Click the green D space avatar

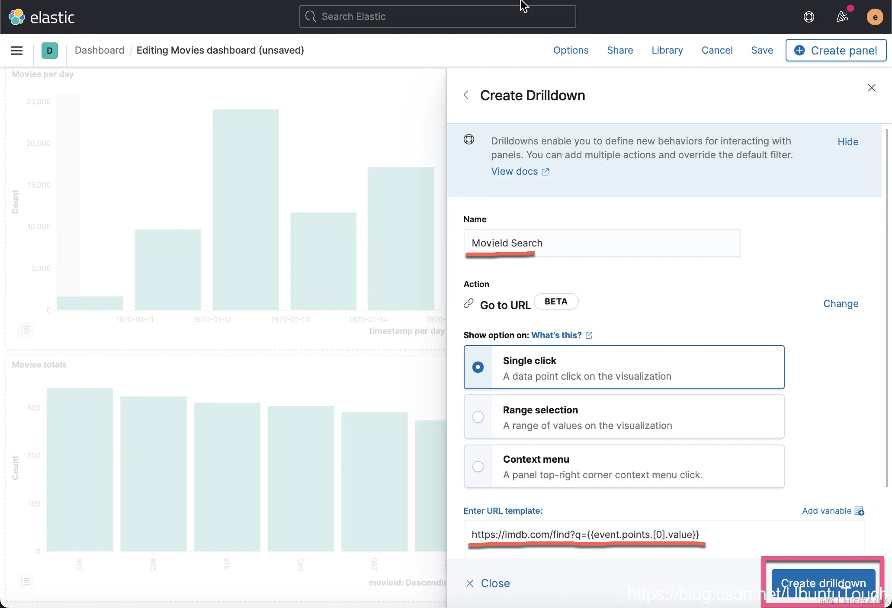50,51
